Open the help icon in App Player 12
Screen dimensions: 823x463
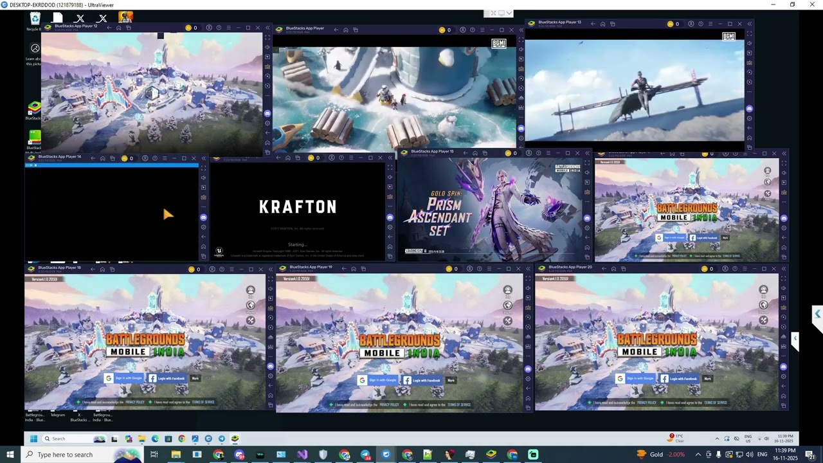point(219,28)
